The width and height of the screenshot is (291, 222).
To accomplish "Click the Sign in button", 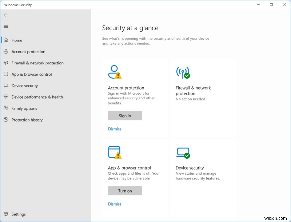I will 125,116.
